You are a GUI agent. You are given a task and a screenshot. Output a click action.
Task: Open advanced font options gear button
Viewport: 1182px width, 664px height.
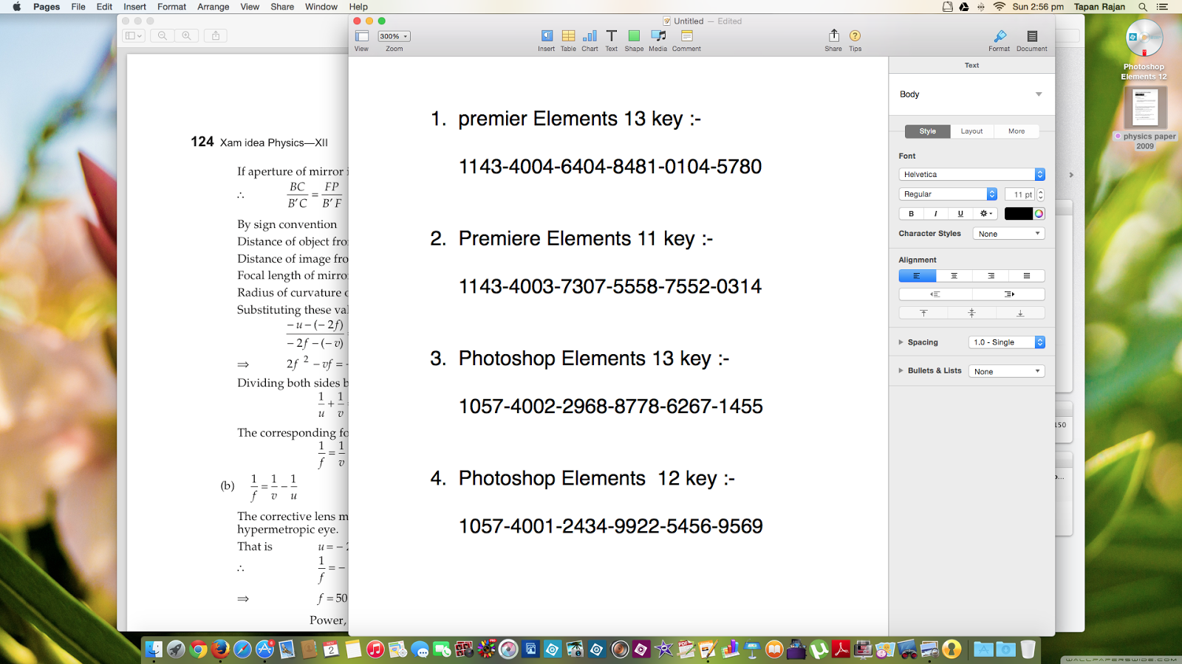click(x=985, y=214)
